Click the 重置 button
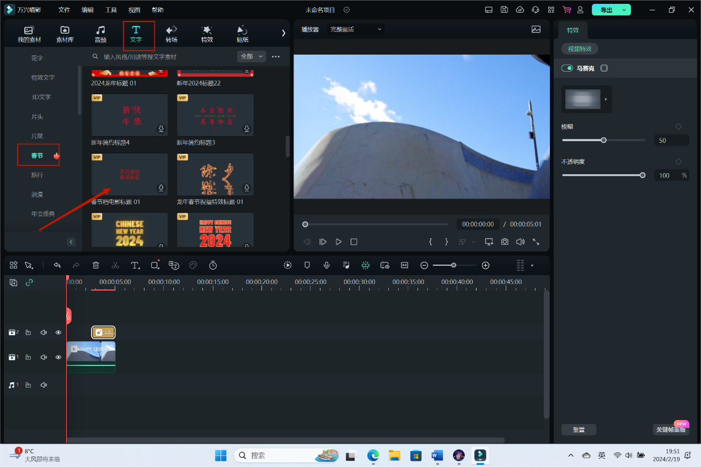The width and height of the screenshot is (701, 467). [579, 430]
